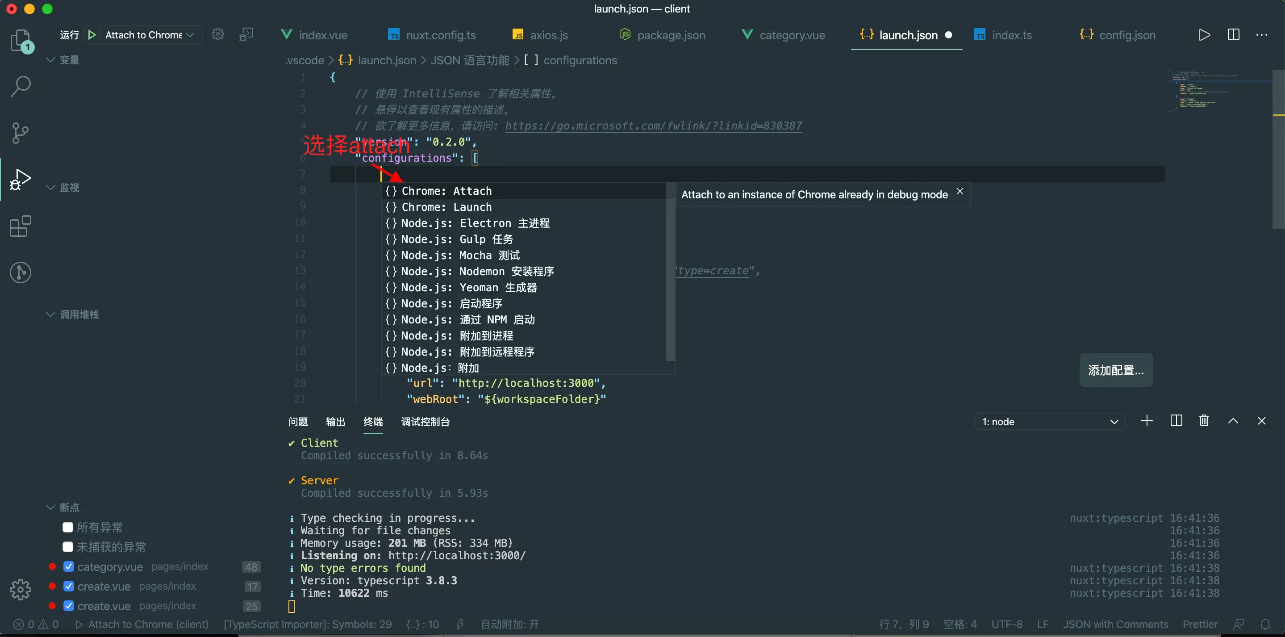Viewport: 1285px width, 637px height.
Task: Click the JSON with Comments language mode
Action: click(x=1115, y=624)
